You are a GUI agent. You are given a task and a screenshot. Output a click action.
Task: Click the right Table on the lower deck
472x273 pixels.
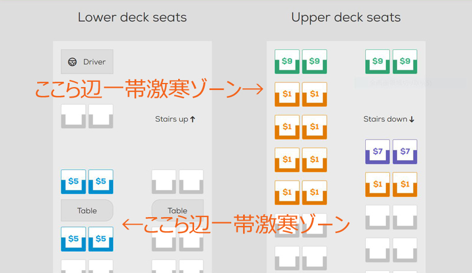coord(178,211)
